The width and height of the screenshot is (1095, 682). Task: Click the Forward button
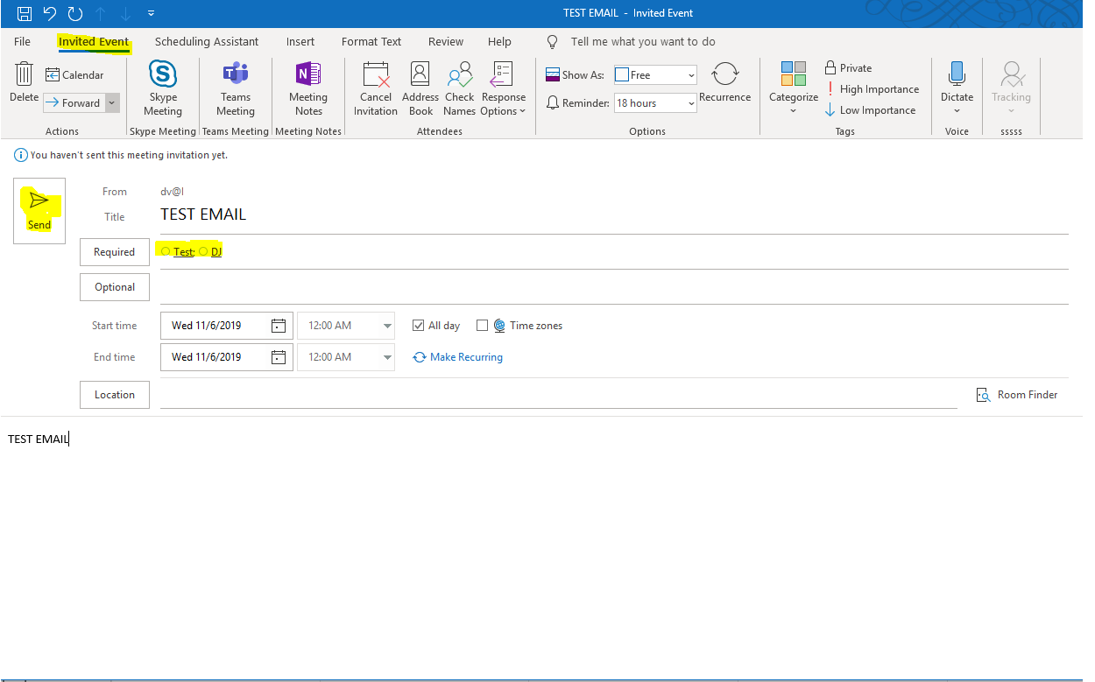click(x=74, y=102)
